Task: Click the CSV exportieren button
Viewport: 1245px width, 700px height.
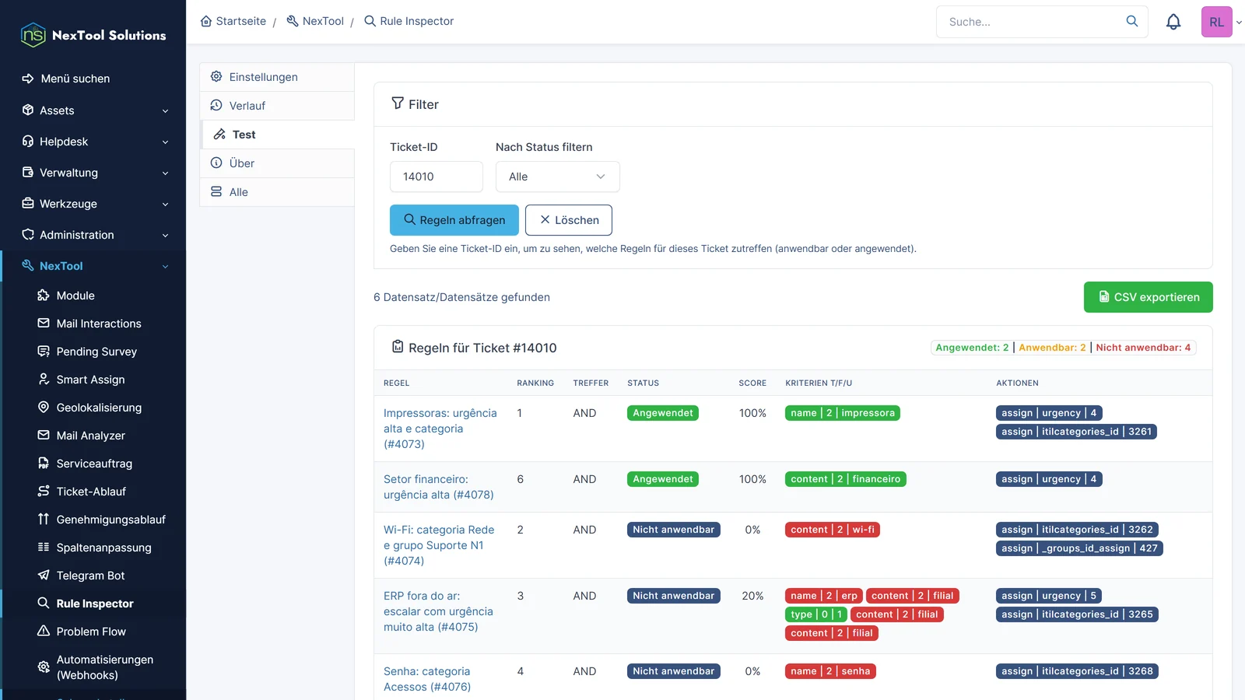Action: [x=1149, y=297]
